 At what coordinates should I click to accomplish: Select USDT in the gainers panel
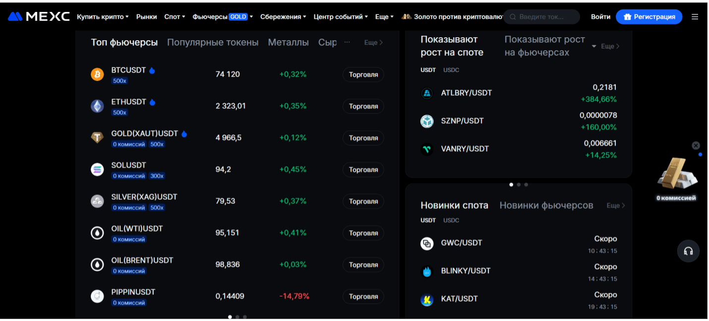click(428, 70)
